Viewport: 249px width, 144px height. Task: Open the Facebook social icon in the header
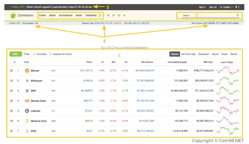pos(108,15)
